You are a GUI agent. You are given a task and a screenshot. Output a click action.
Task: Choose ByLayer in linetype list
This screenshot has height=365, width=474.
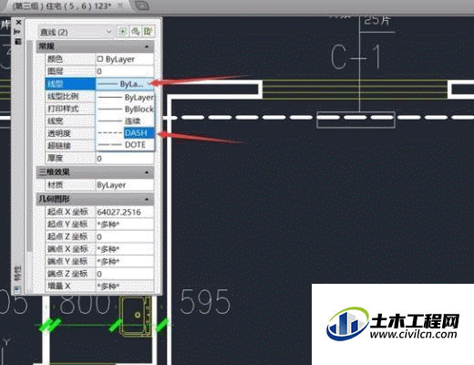(x=126, y=98)
